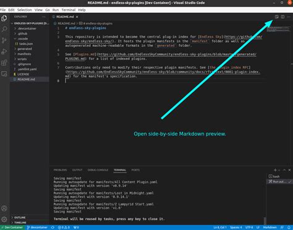Click the Dev Container remote indicator
Image resolution: width=293 pixels, height=230 pixels.
[12, 228]
